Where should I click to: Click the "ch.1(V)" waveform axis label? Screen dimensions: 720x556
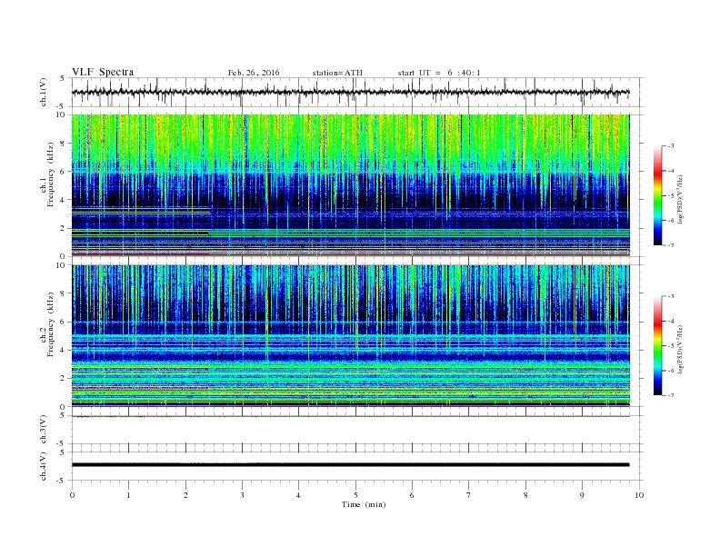(44, 92)
